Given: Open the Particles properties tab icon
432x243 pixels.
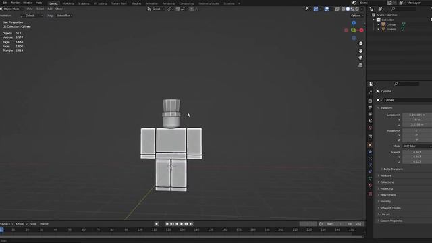Looking at the screenshot, I should click(370, 159).
